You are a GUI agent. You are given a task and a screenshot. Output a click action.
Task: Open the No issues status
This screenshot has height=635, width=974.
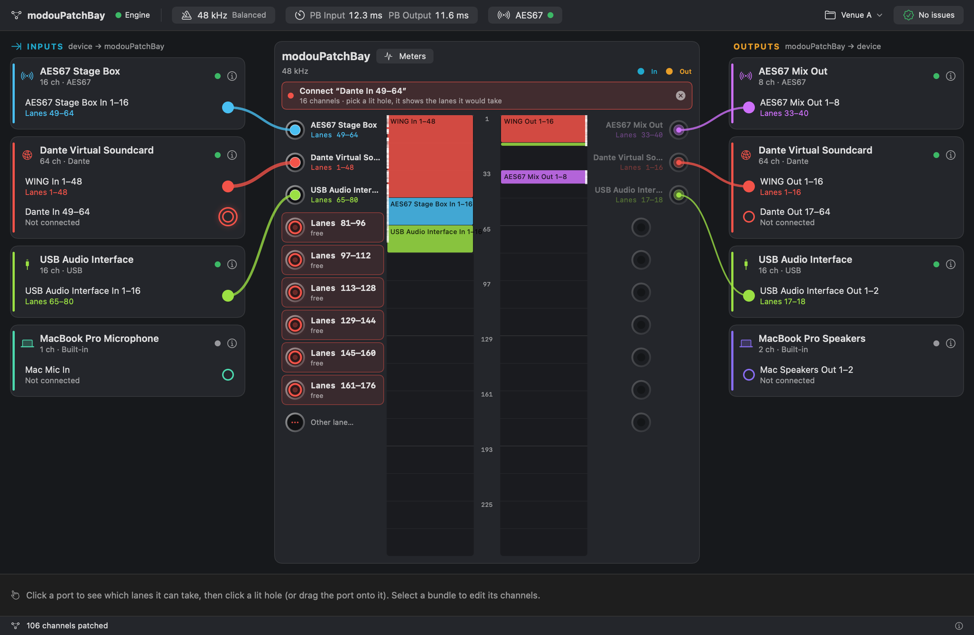928,15
